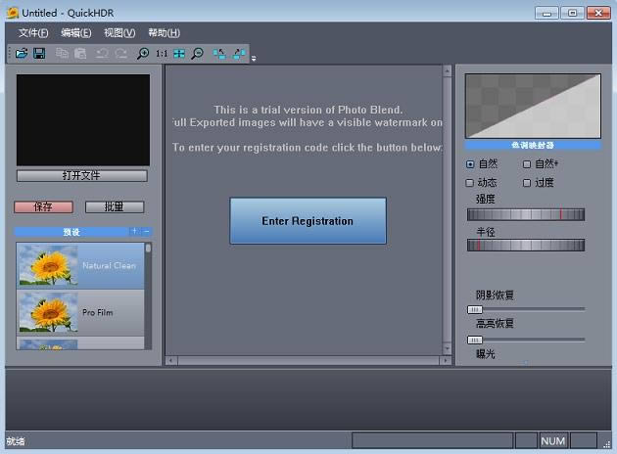Image resolution: width=617 pixels, height=454 pixels.
Task: Click the open file folder toolbar icon
Action: 22,53
